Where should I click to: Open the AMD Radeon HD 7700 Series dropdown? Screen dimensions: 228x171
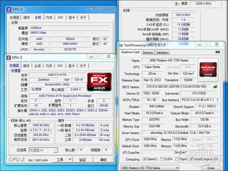[x=150, y=168]
